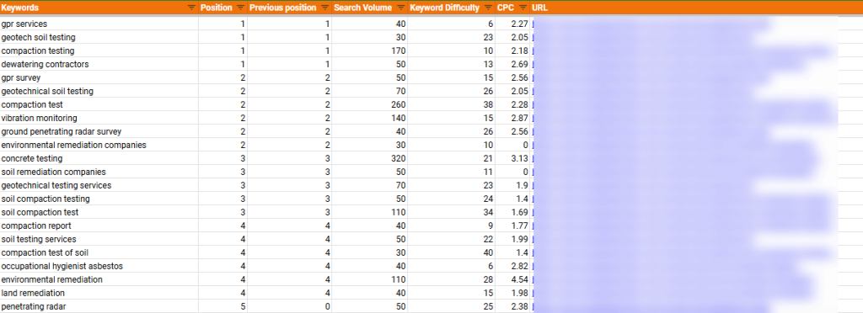
Task: Select CPC value 2.69
Action: 512,64
